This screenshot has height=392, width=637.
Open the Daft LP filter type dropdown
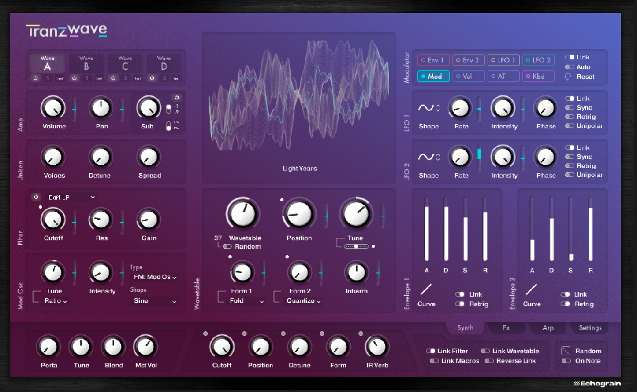71,198
